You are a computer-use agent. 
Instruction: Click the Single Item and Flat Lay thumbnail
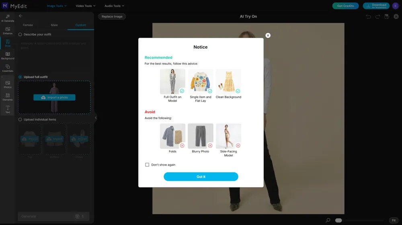point(201,81)
